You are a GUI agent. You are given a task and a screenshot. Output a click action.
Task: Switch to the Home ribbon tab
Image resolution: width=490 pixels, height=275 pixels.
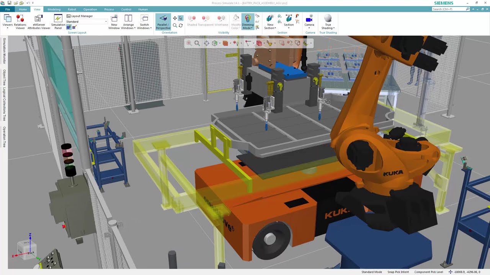pyautogui.click(x=23, y=9)
